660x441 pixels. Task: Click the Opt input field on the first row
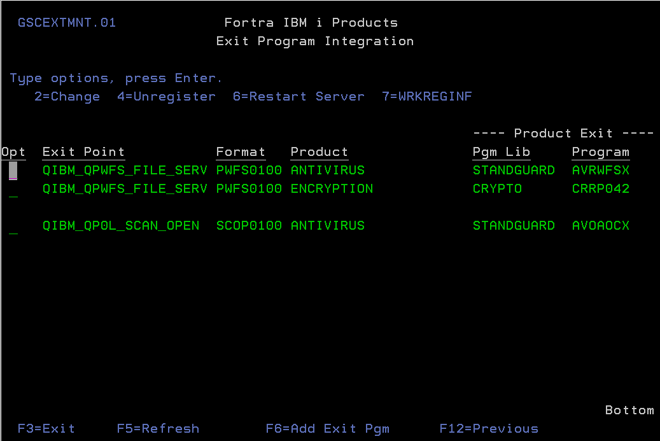point(13,170)
